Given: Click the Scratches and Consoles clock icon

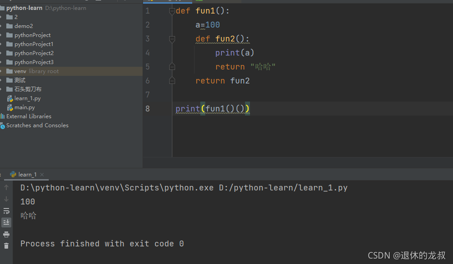Looking at the screenshot, I should click(3, 126).
